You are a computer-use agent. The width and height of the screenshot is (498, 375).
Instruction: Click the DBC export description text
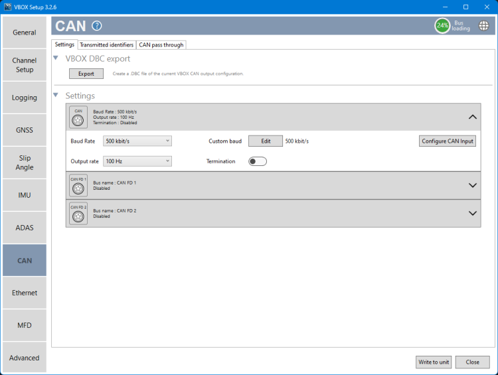[x=178, y=74]
